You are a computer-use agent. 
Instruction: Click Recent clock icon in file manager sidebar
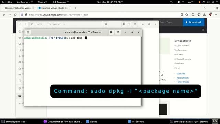click(20, 32)
